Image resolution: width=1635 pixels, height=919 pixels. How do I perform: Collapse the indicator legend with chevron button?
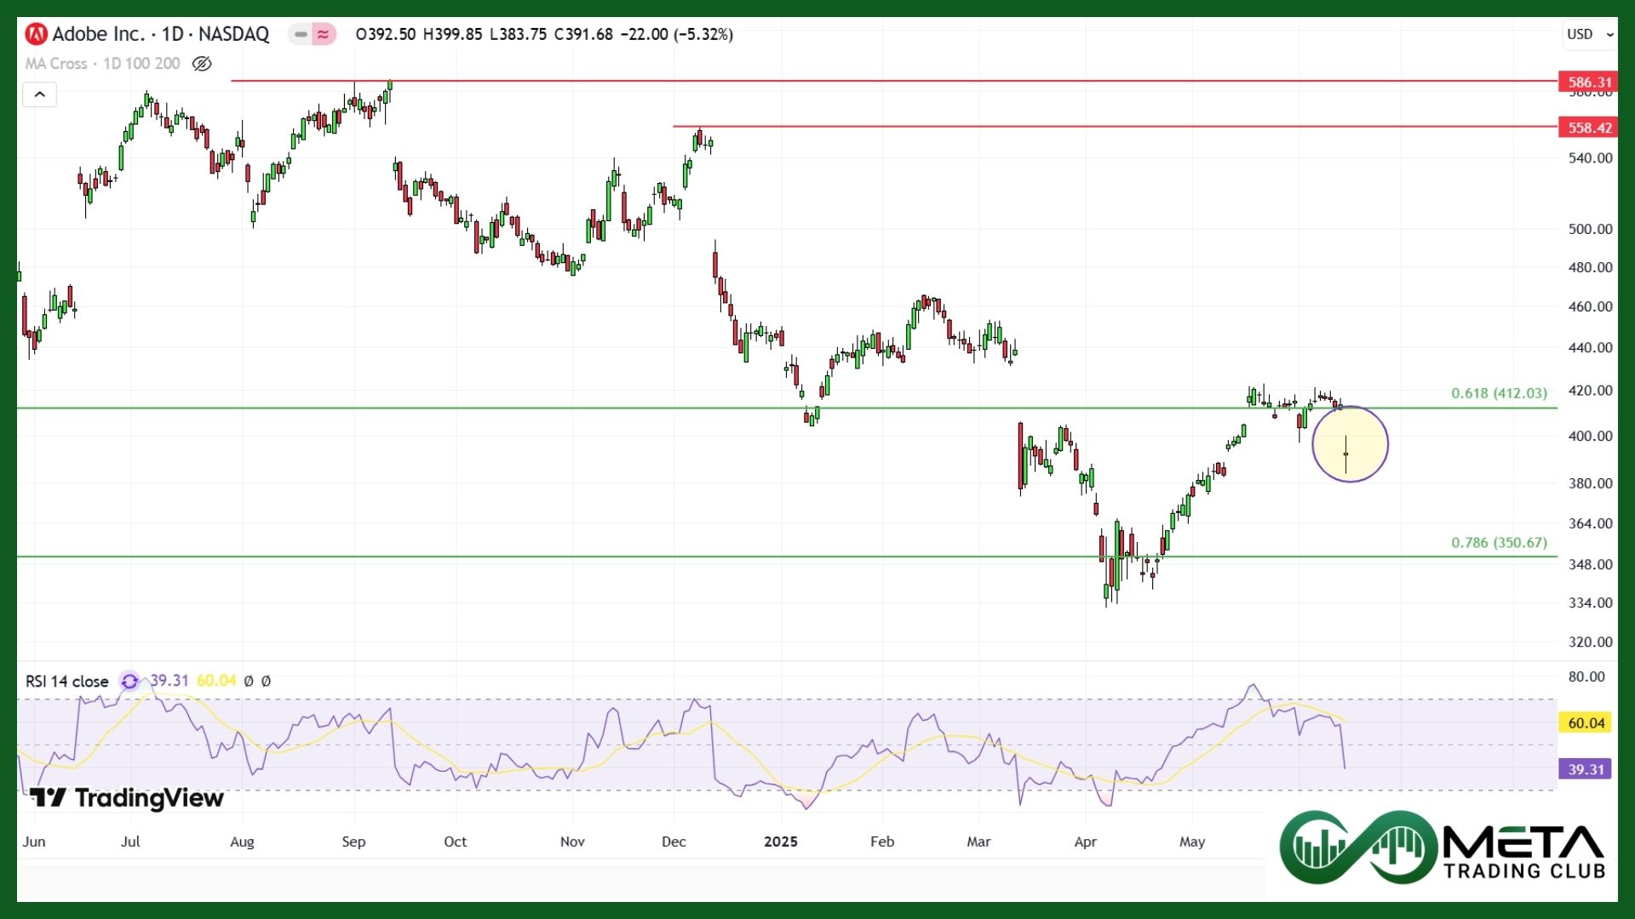pos(39,94)
